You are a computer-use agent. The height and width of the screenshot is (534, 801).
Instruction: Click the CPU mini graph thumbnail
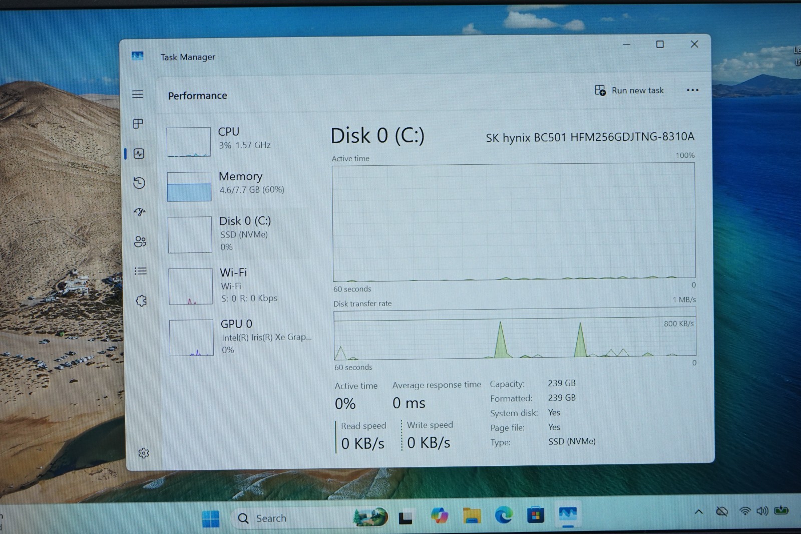coord(189,142)
